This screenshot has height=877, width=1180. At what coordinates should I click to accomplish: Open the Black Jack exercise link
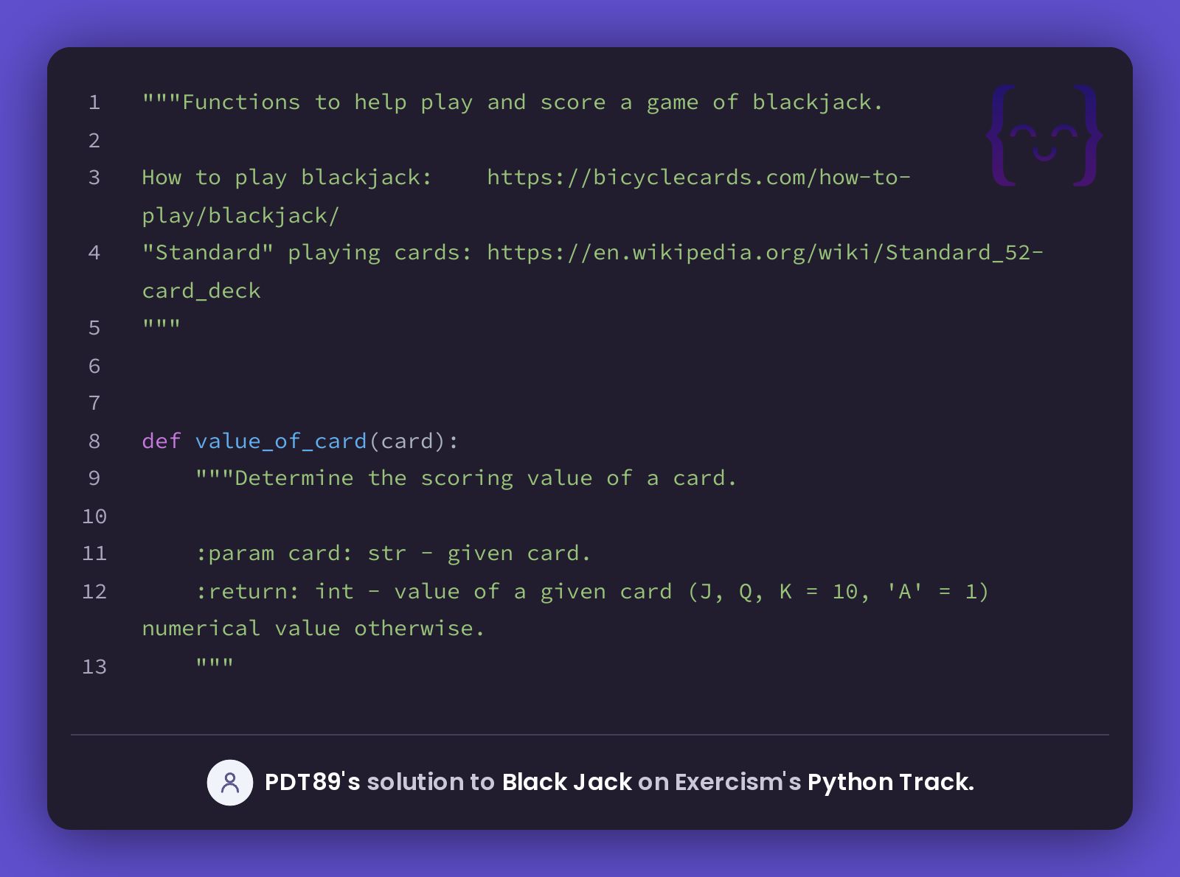tap(566, 782)
